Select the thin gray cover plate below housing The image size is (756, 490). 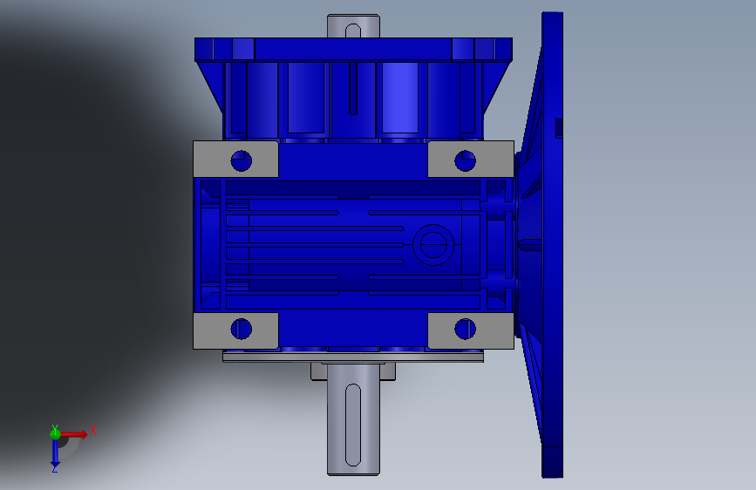coord(353,357)
